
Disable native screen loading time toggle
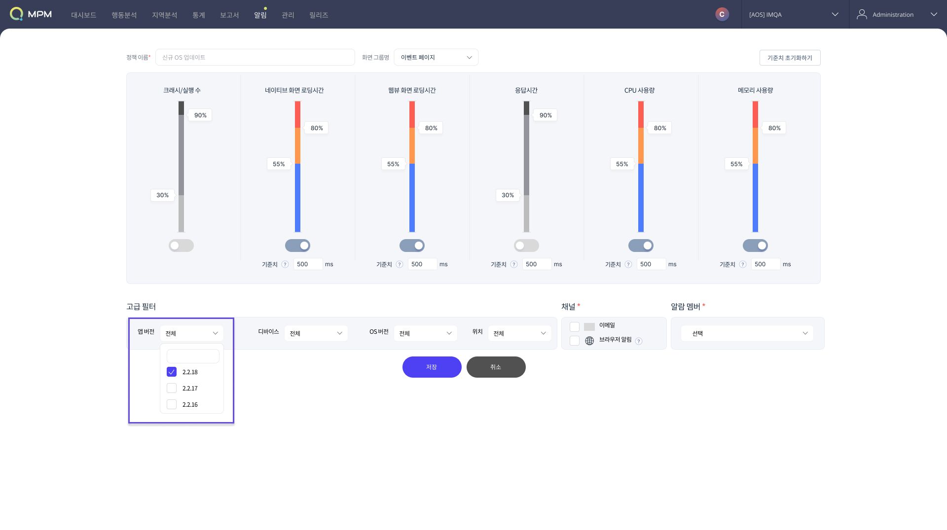tap(297, 246)
